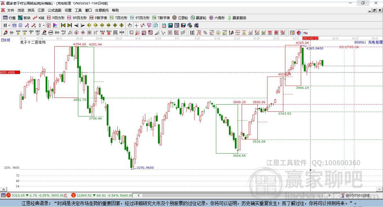Click the 板块 toolbar button
The height and width of the screenshot is (207, 383).
(x=24, y=18)
